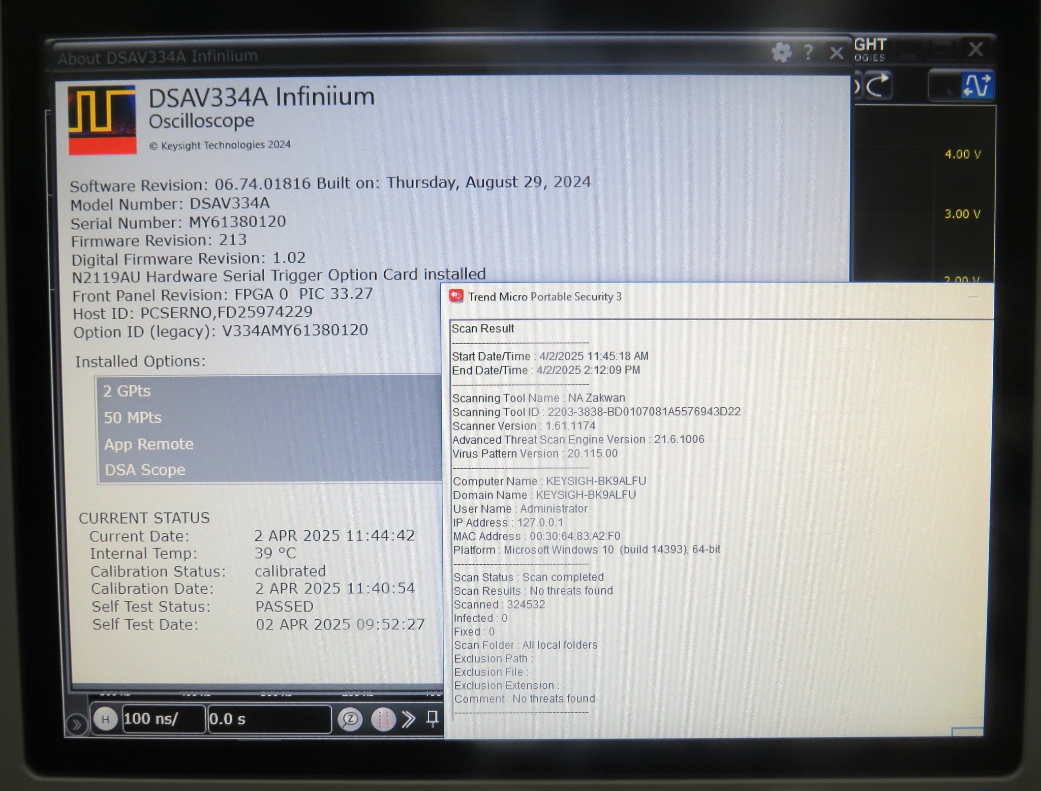Viewport: 1041px width, 791px height.
Task: Click Scanning Tool Name NA Zakwan line
Action: pyautogui.click(x=539, y=398)
